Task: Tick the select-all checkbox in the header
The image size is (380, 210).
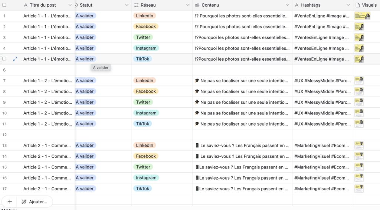Action: point(4,5)
